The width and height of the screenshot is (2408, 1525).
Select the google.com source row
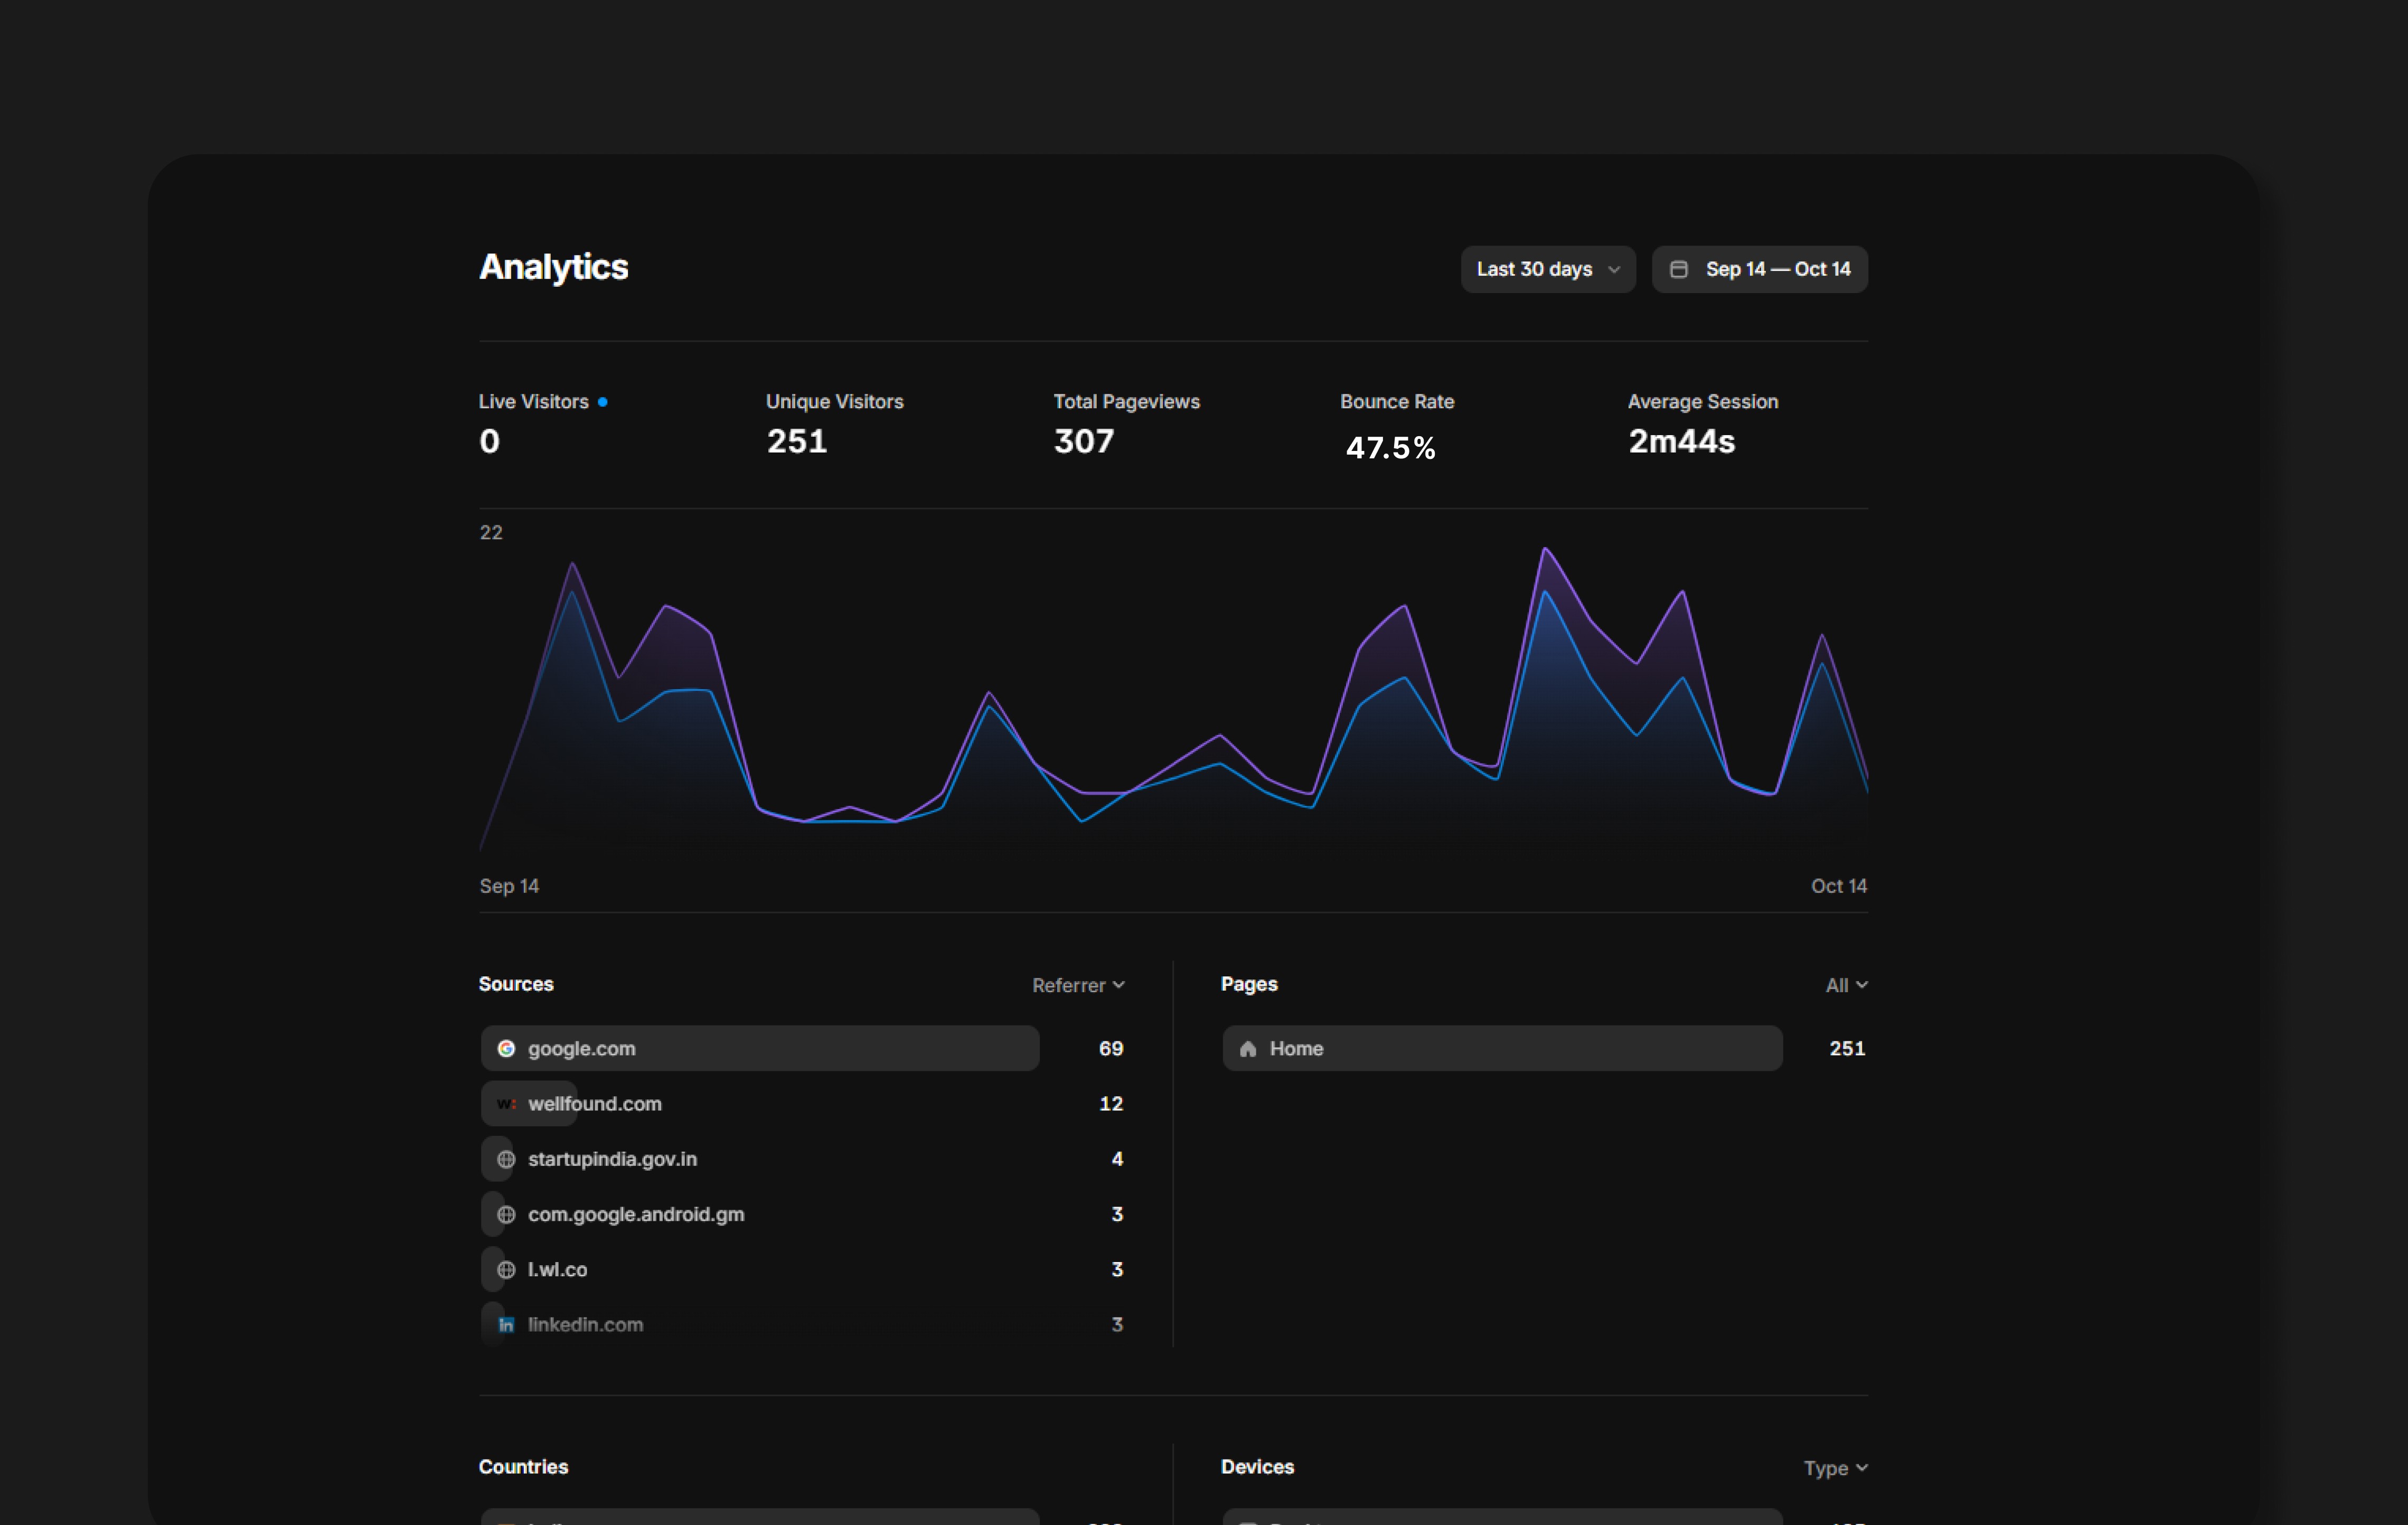click(x=760, y=1048)
